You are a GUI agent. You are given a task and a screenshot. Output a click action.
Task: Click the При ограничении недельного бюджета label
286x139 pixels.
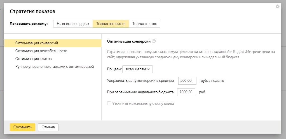140,92
